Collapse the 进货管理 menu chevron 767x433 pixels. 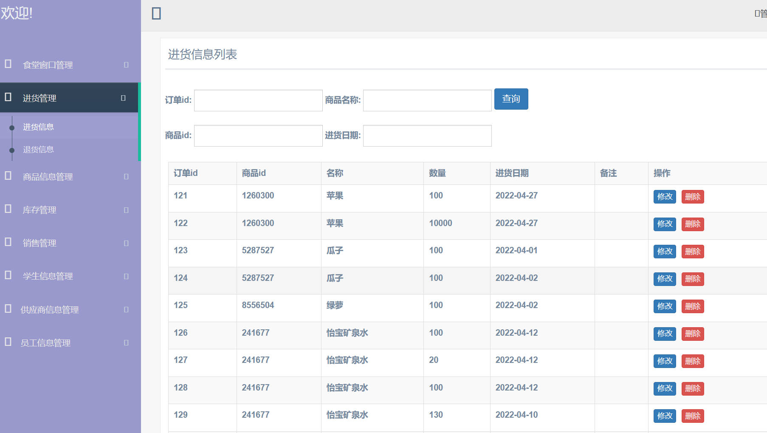coord(123,98)
